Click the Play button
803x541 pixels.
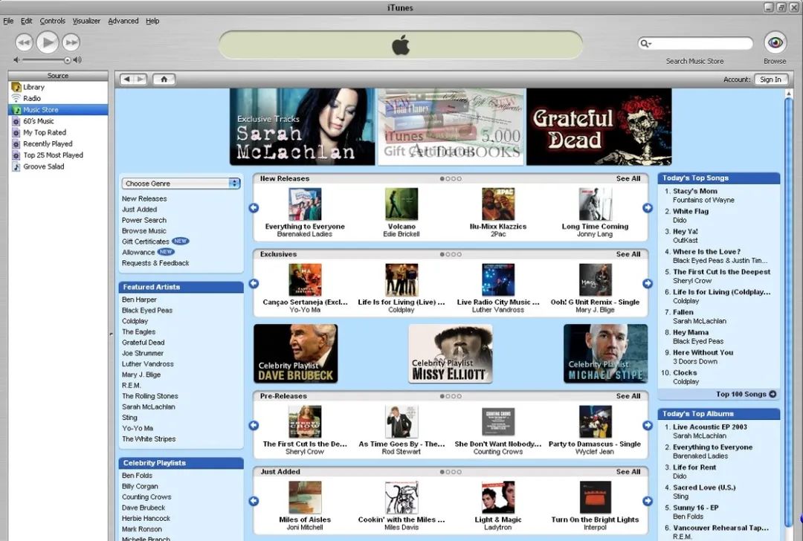pyautogui.click(x=47, y=42)
